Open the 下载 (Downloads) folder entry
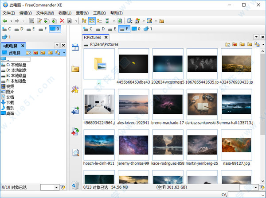The image size is (266, 198). tap(10, 102)
